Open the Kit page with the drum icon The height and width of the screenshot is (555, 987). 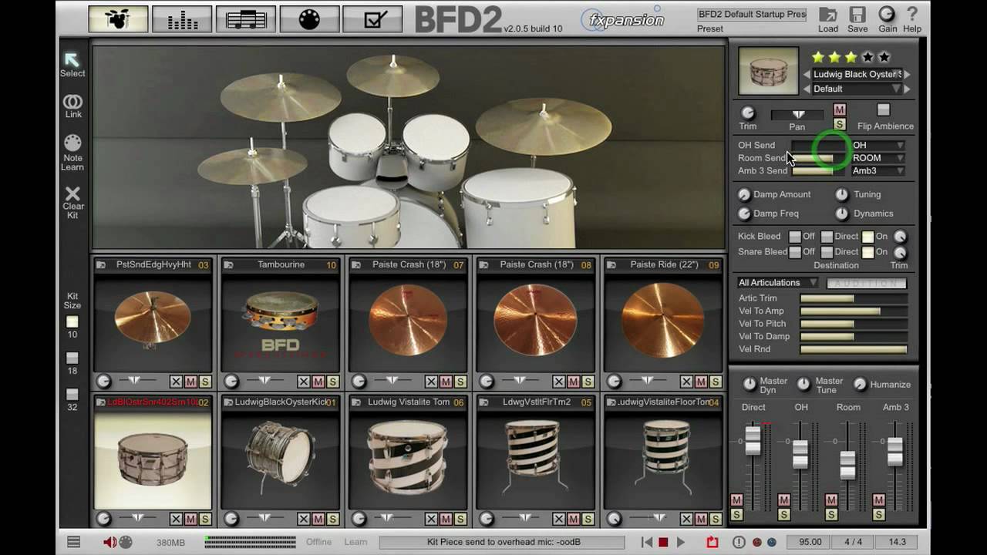118,18
